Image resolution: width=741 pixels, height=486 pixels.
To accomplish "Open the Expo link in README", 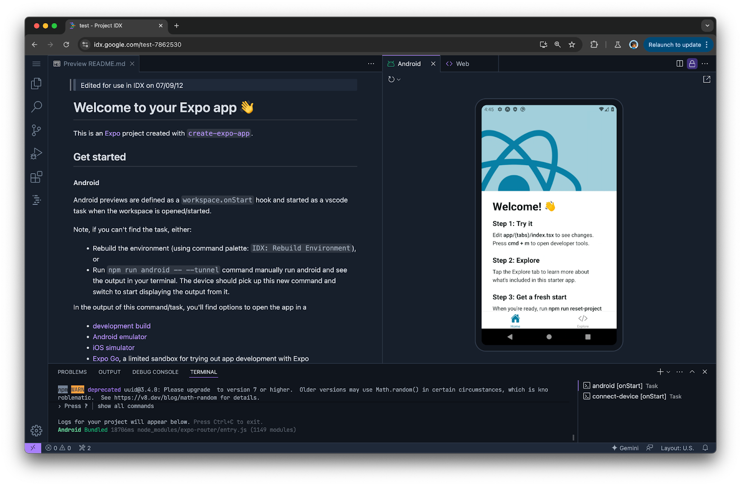I will click(113, 133).
